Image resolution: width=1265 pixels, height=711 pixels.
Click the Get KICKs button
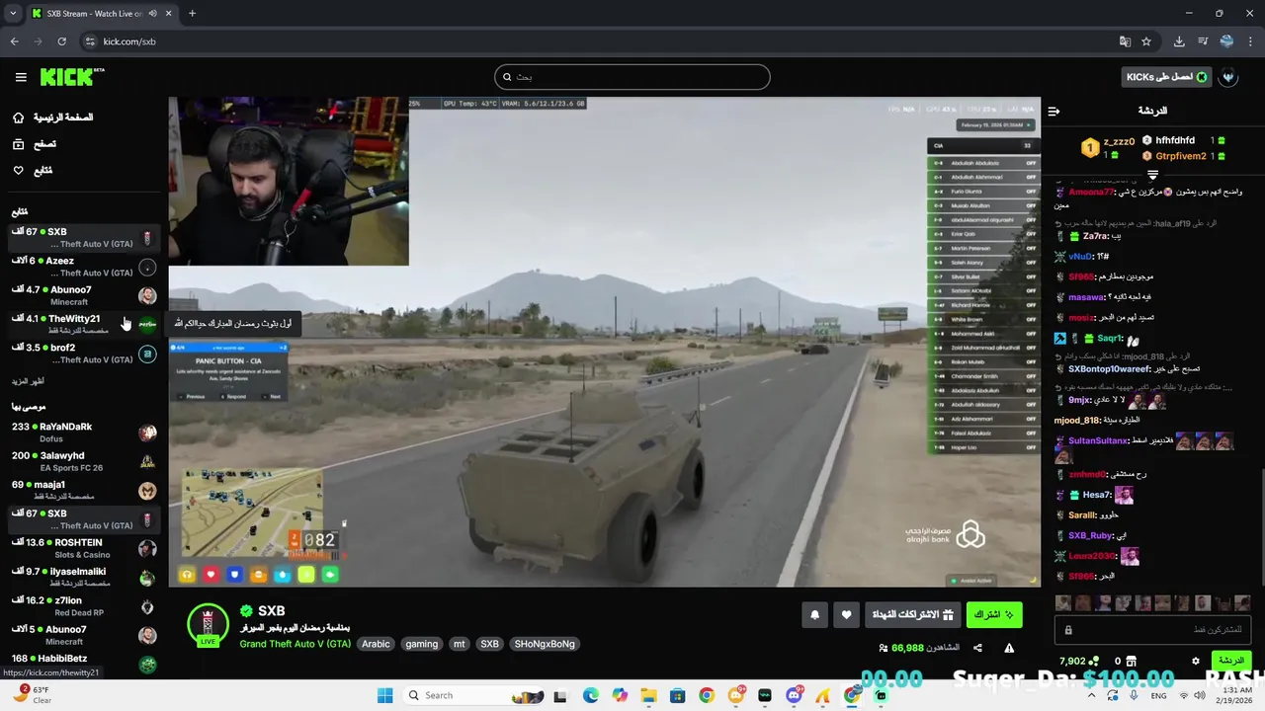[1167, 77]
